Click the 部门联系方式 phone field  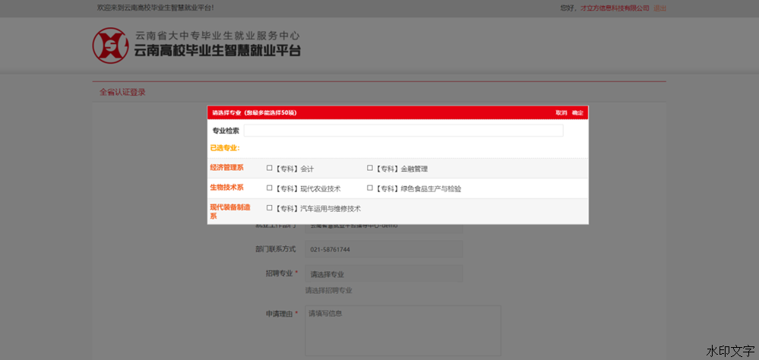(x=384, y=249)
